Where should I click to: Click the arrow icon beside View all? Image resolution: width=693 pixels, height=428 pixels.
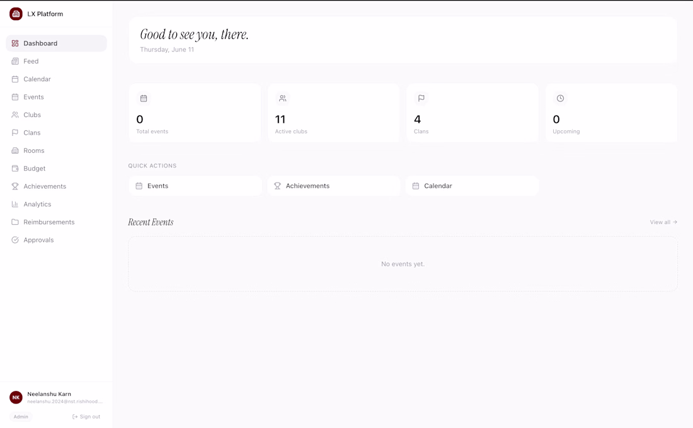[675, 222]
